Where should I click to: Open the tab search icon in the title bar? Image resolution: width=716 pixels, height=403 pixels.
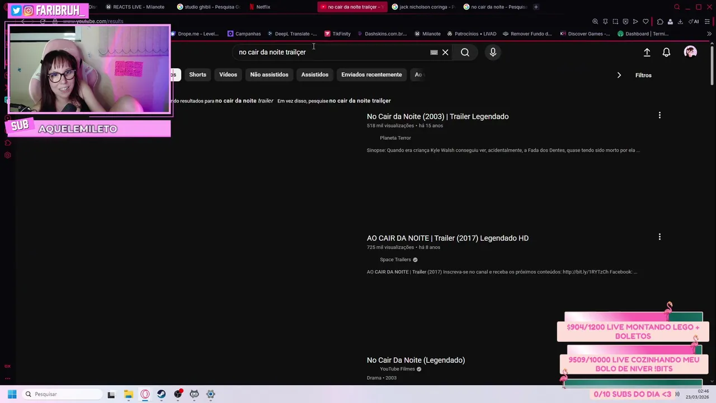click(677, 7)
